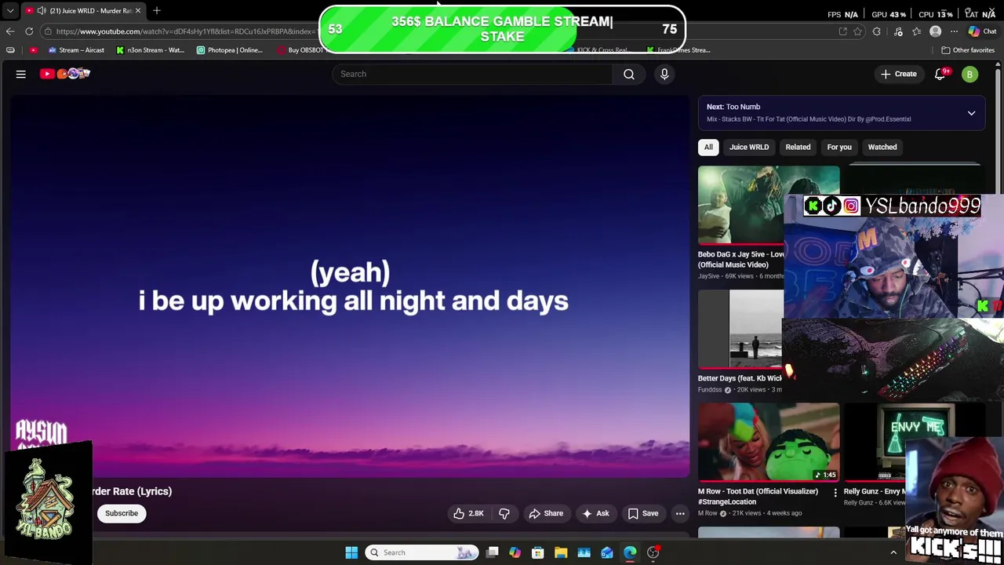
Task: Share the video
Action: coord(546,513)
